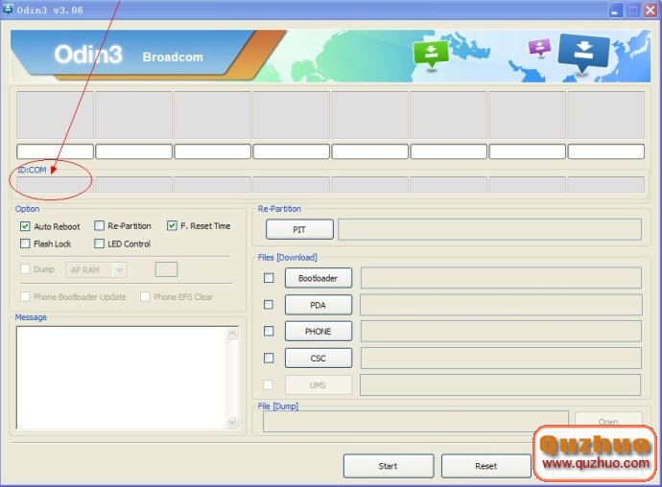Viewport: 662px width, 487px height.
Task: Click the Reset button
Action: (x=485, y=466)
